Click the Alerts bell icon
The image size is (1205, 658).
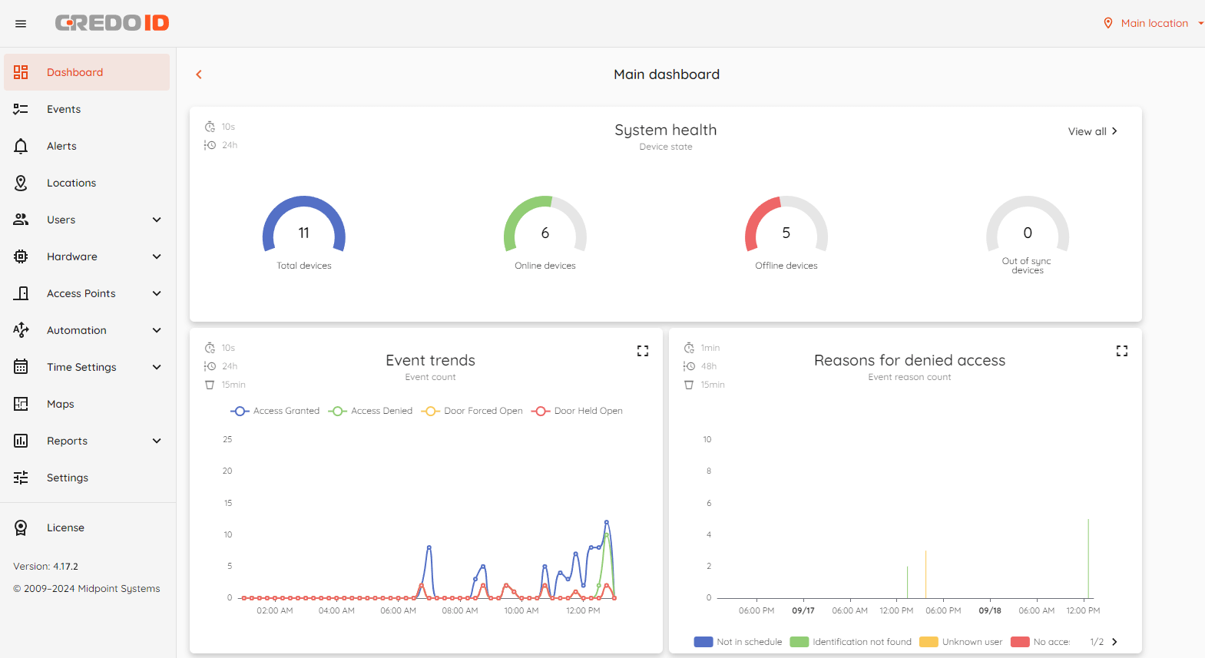tap(21, 146)
